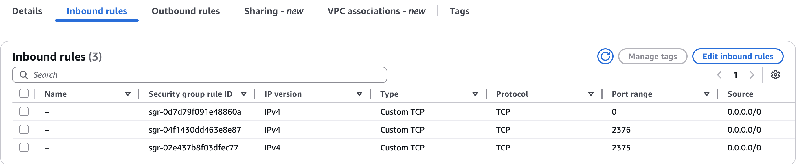This screenshot has height=164, width=797.
Task: Check rule sgr-02e437b8f03dfec77
Action: pos(24,147)
